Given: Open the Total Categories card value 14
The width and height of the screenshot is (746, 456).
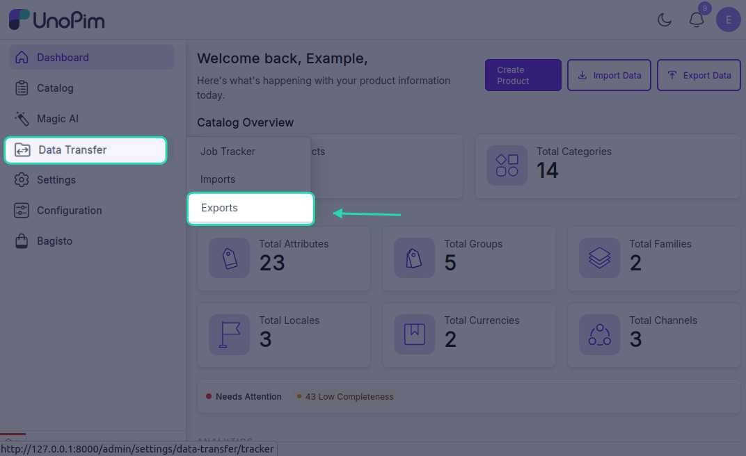Looking at the screenshot, I should coord(547,170).
